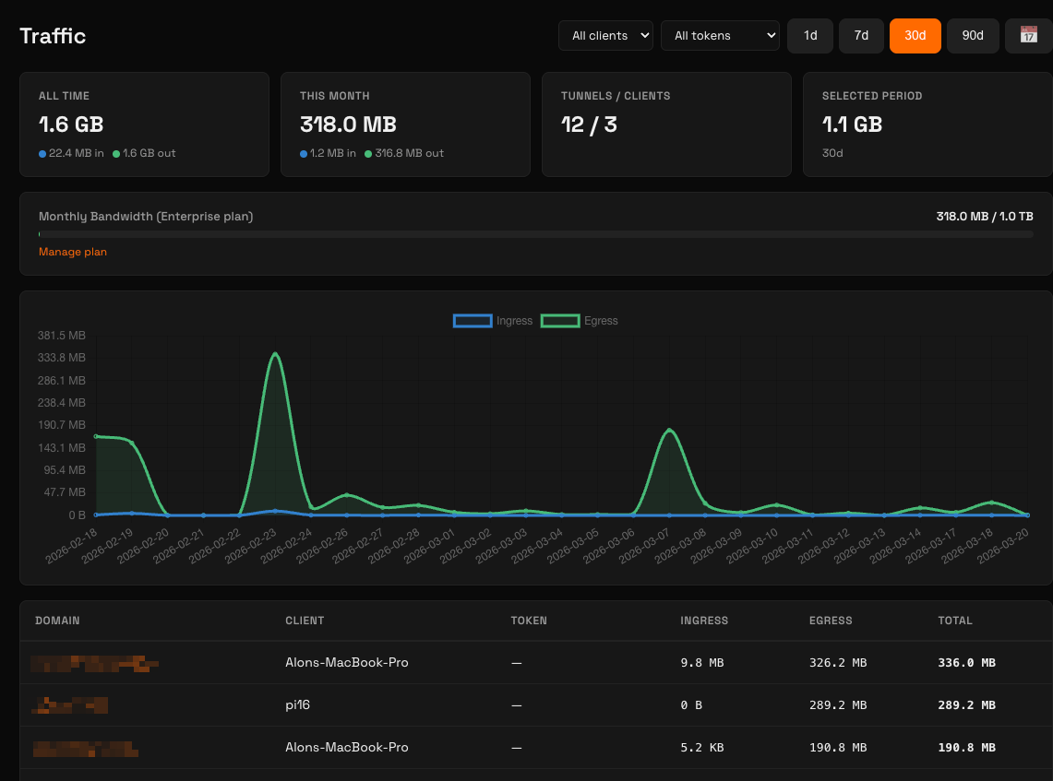Image resolution: width=1053 pixels, height=781 pixels.
Task: Switch to the 90d view
Action: coord(972,35)
